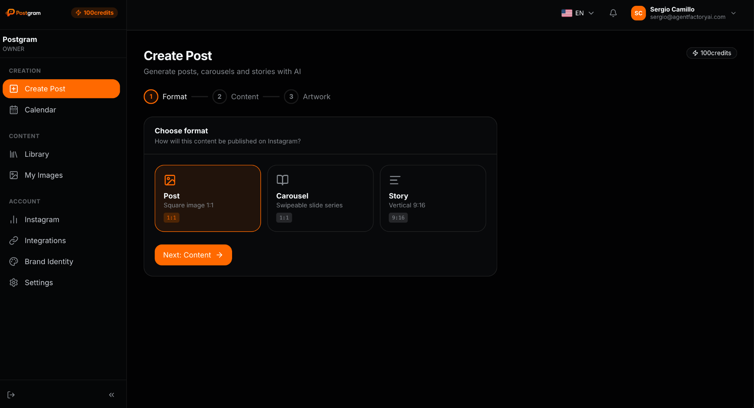
Task: Select step 3 Artwork
Action: pos(307,97)
